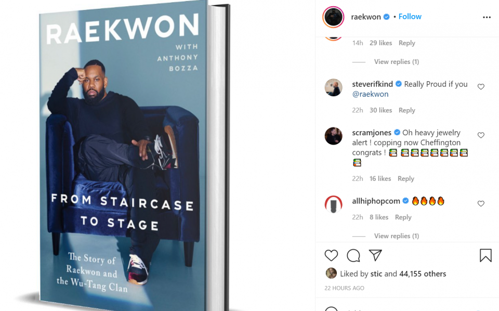The width and height of the screenshot is (499, 311).
Task: View allhiphopcom's profile avatar
Action: [x=333, y=204]
